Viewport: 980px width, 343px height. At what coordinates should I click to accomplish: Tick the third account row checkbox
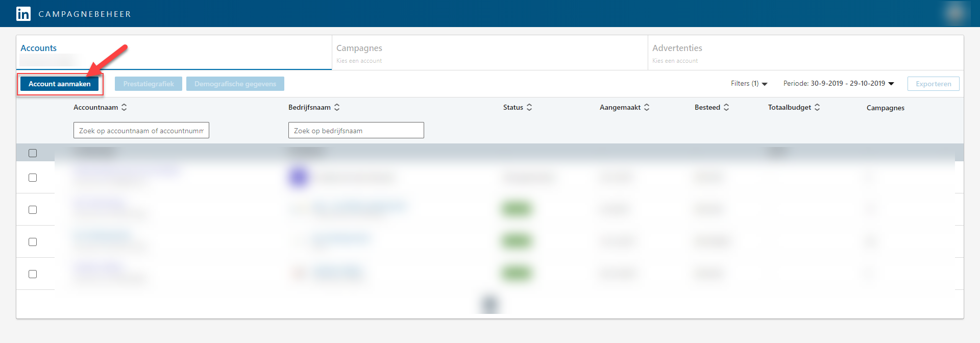[33, 242]
